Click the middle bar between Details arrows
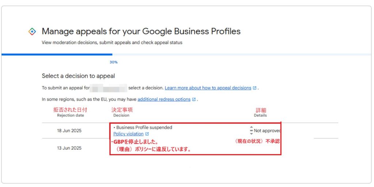The height and width of the screenshot is (187, 374). point(251,130)
